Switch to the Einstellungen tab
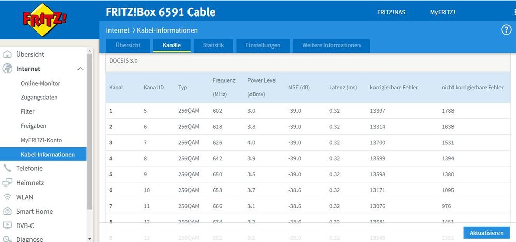 tap(263, 46)
